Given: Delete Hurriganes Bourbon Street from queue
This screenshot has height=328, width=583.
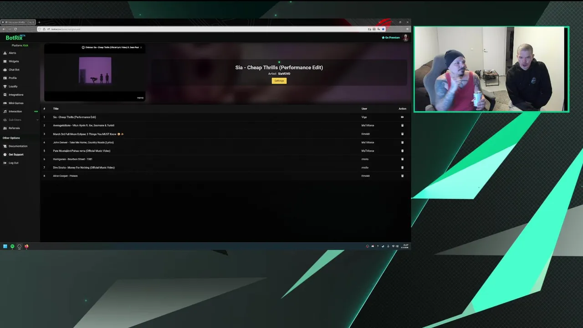Looking at the screenshot, I should point(402,159).
